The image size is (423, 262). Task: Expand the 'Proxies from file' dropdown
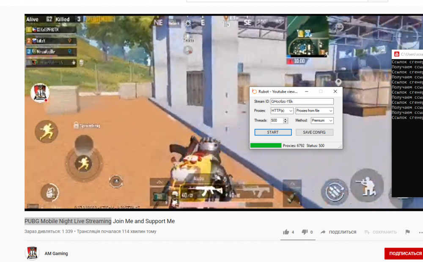[x=314, y=111]
